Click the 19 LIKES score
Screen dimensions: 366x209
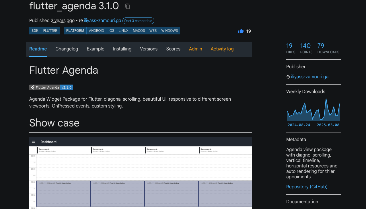(291, 48)
